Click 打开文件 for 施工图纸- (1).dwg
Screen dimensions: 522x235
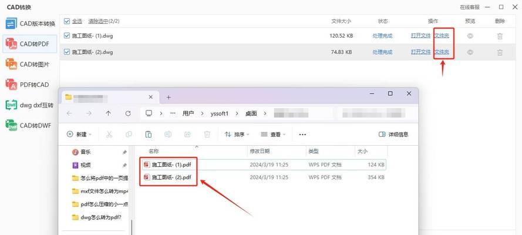[421, 36]
